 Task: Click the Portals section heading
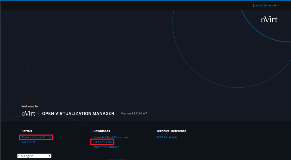[x=27, y=131]
